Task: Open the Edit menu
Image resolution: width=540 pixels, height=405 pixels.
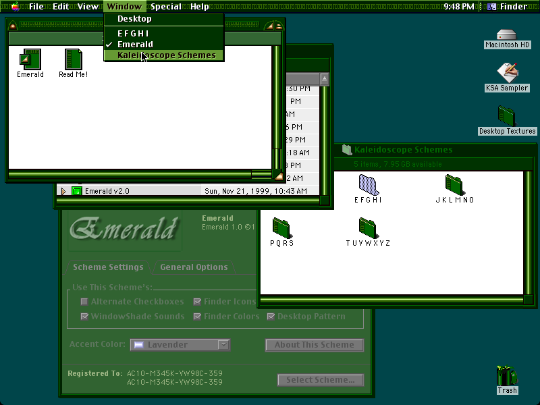Action: tap(61, 6)
